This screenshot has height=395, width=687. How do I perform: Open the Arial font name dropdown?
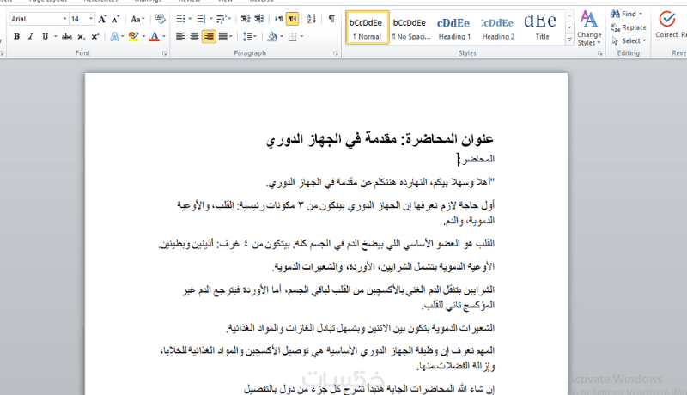click(x=65, y=19)
